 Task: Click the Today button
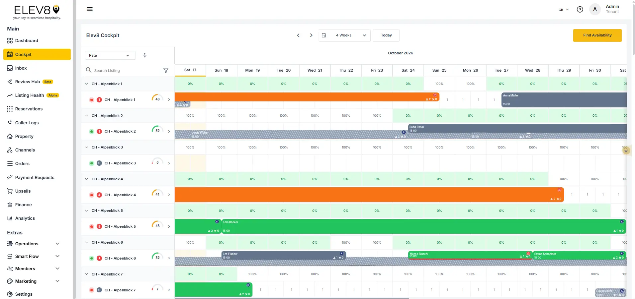(386, 35)
